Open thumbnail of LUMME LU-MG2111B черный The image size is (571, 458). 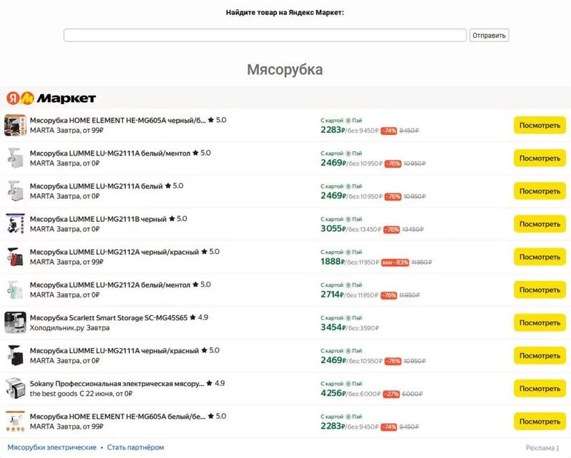pos(15,224)
